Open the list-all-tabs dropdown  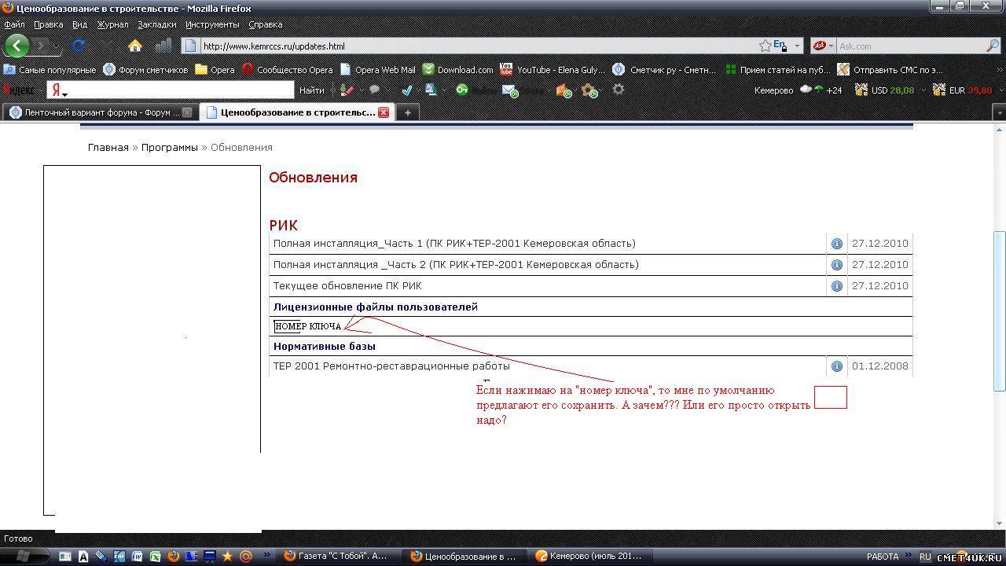1000,112
